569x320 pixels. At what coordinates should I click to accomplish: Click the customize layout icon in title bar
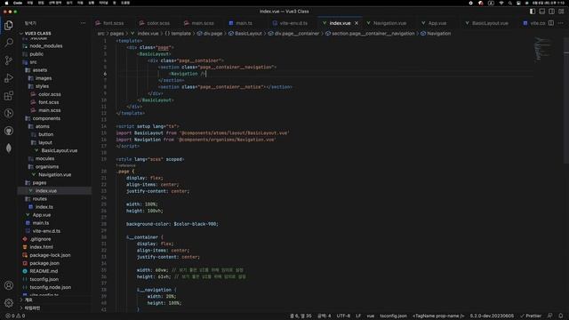[x=561, y=12]
